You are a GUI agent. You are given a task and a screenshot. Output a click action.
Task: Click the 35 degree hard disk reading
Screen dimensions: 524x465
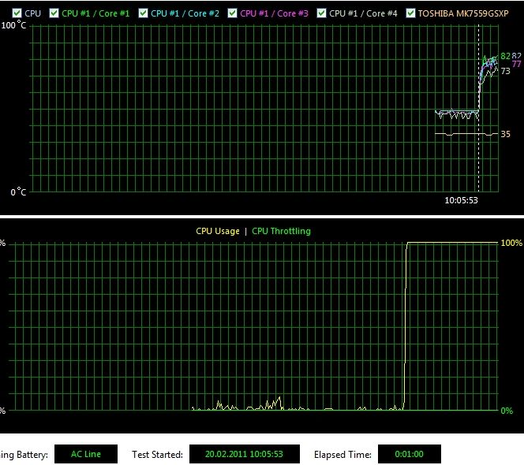tap(505, 134)
